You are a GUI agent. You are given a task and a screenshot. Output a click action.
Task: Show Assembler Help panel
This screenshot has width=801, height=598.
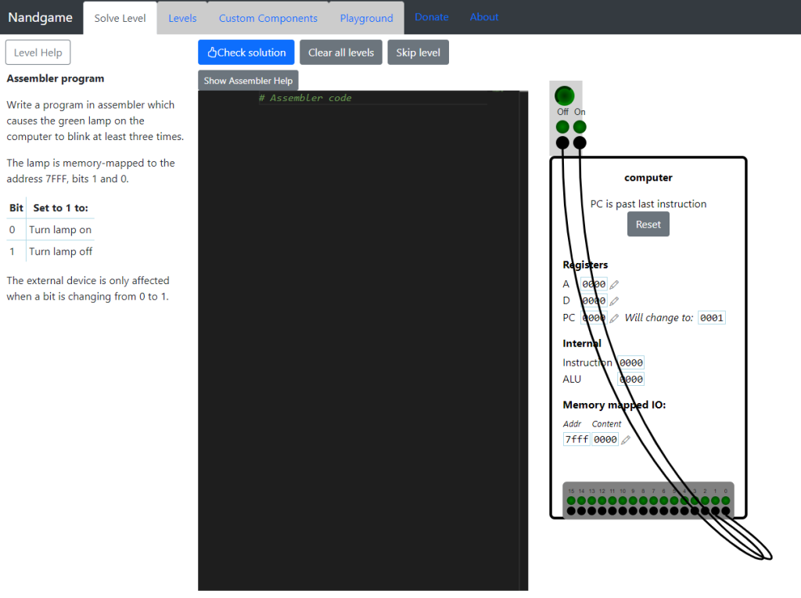pyautogui.click(x=248, y=81)
